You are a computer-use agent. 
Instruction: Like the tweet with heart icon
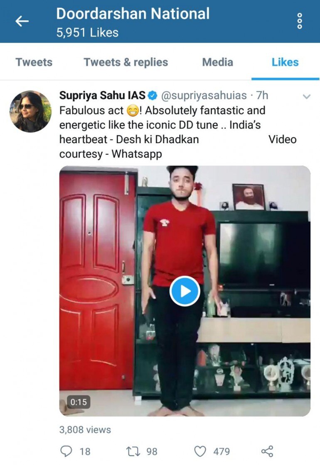[200, 451]
